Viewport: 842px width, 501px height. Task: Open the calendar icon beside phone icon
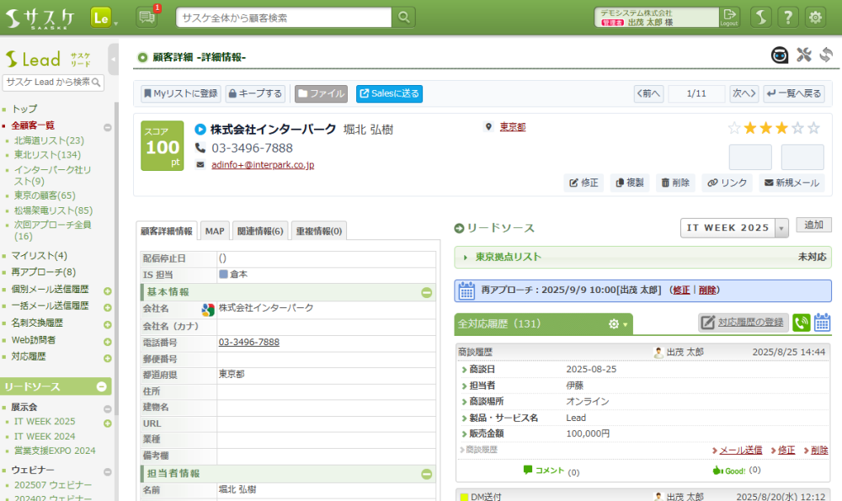pyautogui.click(x=823, y=322)
